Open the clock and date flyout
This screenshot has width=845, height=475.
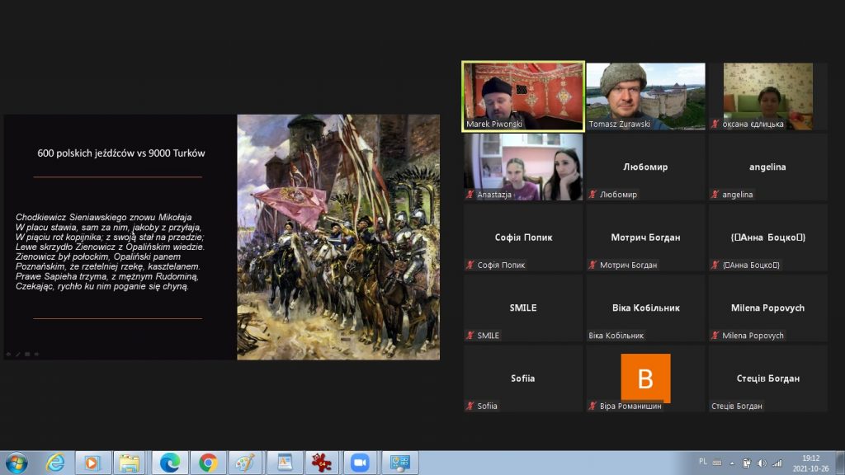coord(810,463)
